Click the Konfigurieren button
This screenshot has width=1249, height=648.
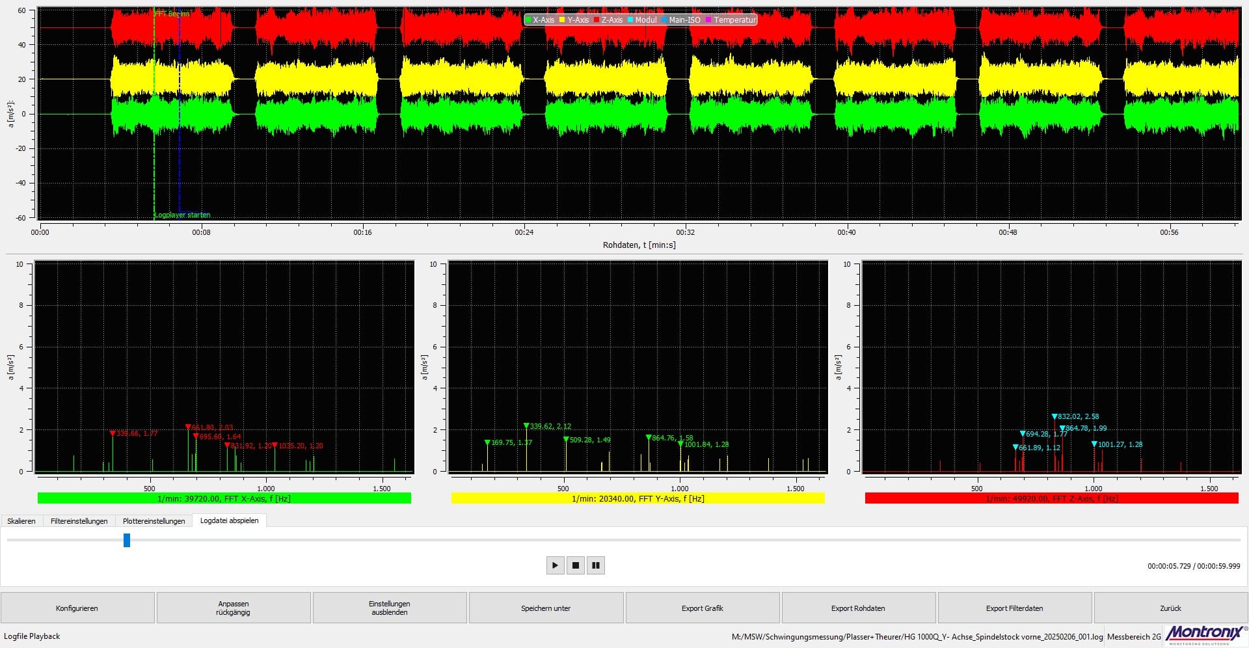coord(77,608)
